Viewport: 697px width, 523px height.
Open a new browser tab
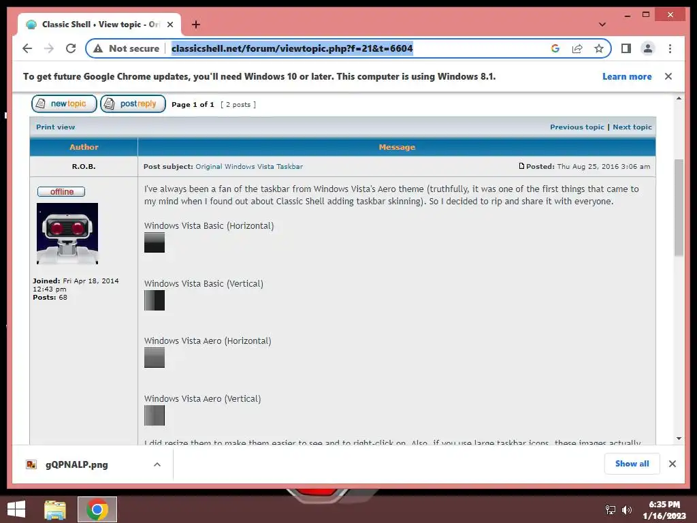pyautogui.click(x=196, y=25)
